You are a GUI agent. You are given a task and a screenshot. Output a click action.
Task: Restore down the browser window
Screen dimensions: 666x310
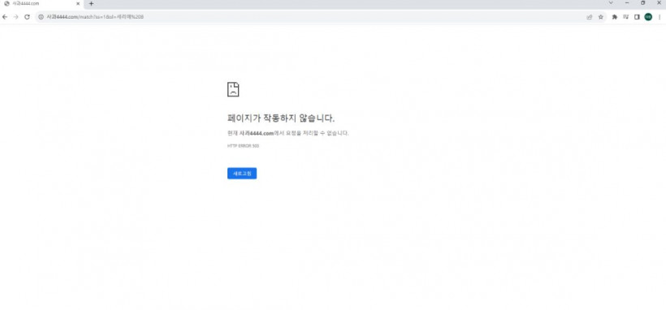[643, 3]
